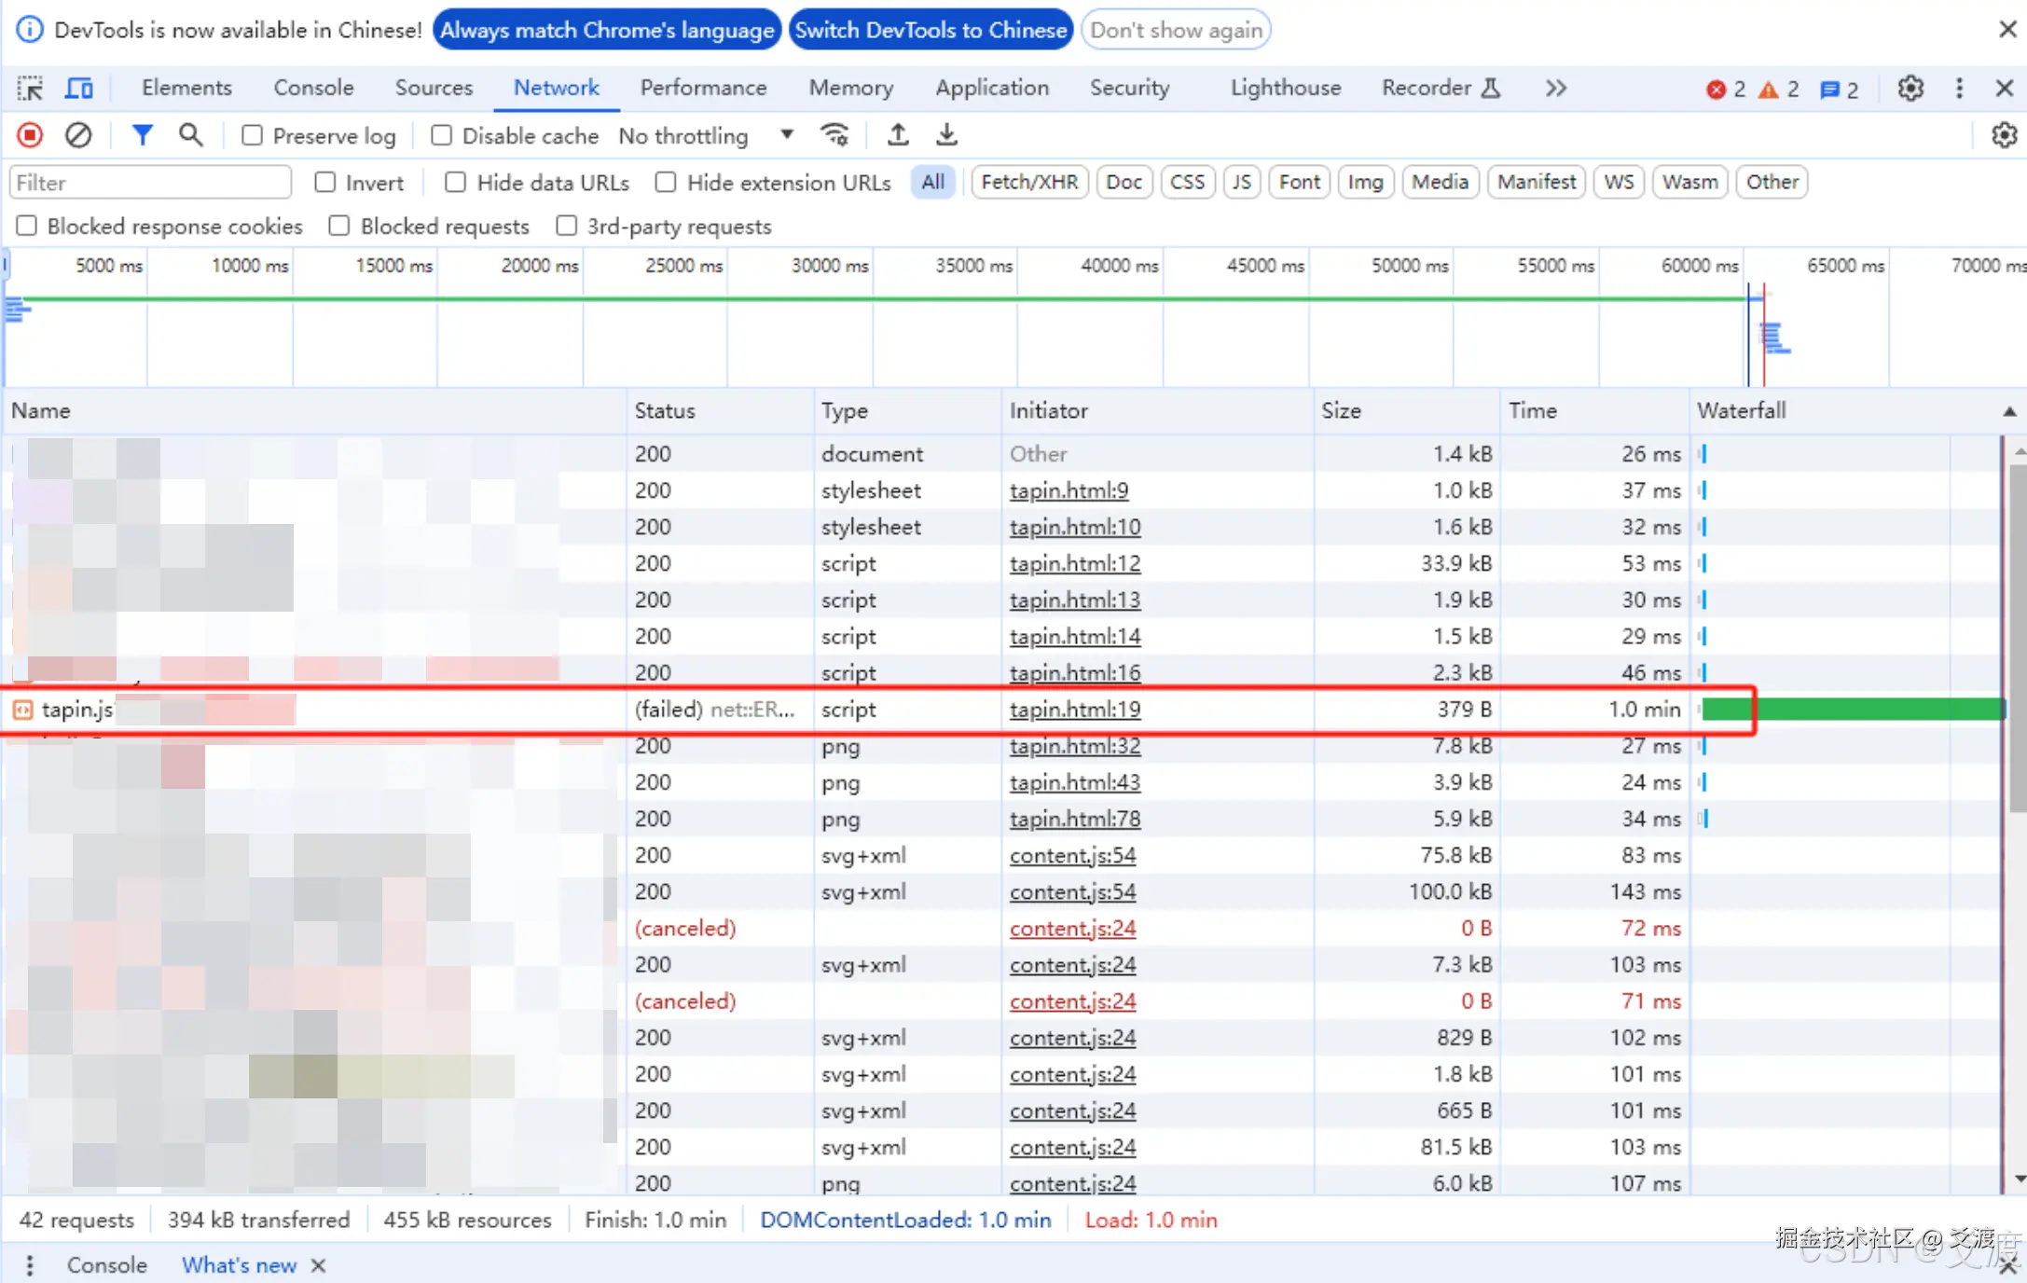The width and height of the screenshot is (2027, 1283).
Task: Stop recording network log
Action: pos(30,136)
